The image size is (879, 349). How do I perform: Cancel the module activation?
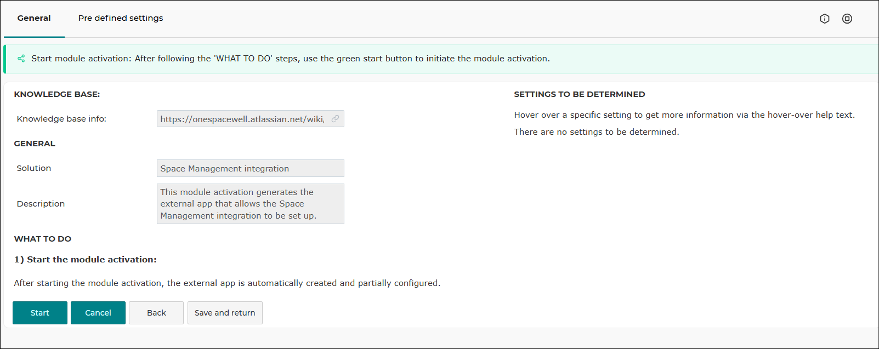98,313
